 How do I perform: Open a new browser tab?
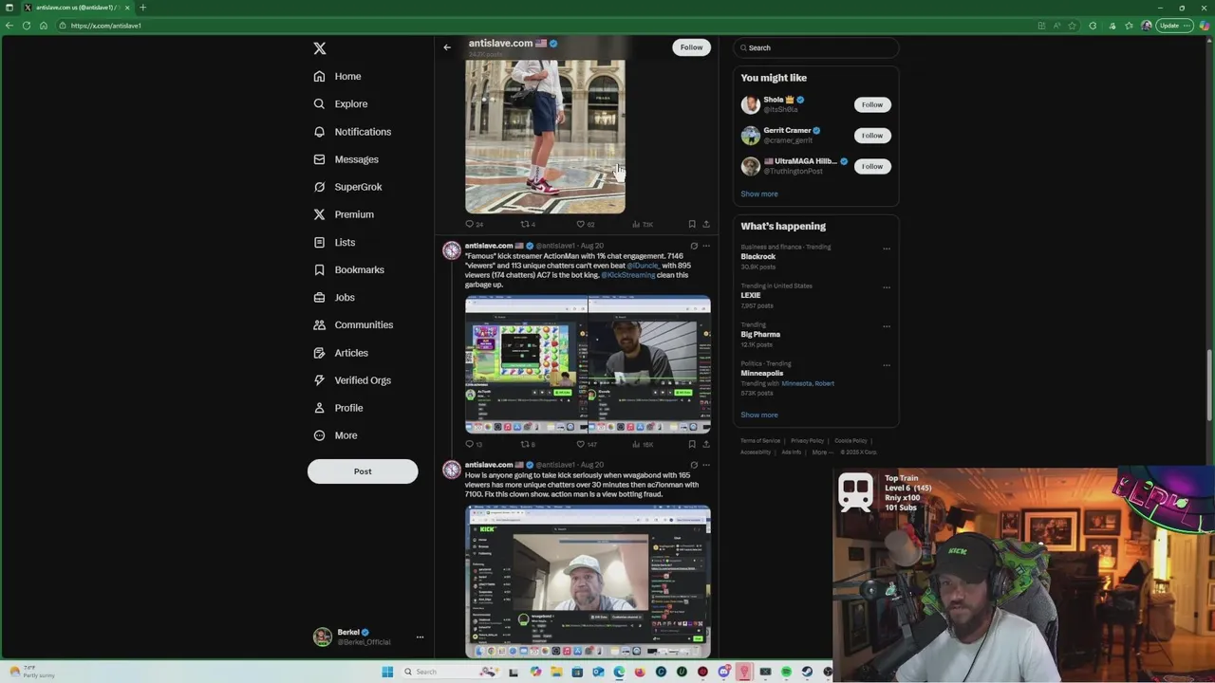[142, 8]
